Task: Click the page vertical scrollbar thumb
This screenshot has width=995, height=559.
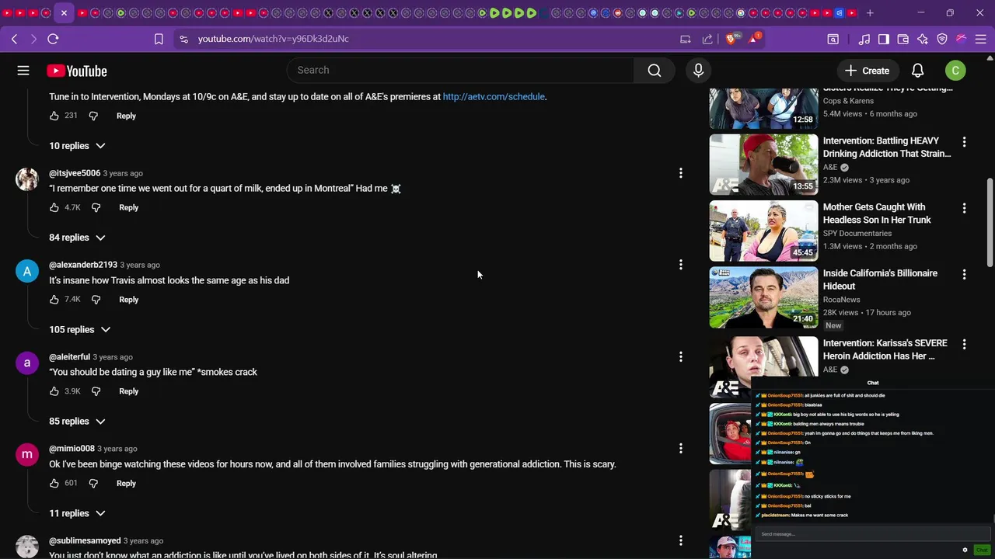Action: click(x=990, y=223)
